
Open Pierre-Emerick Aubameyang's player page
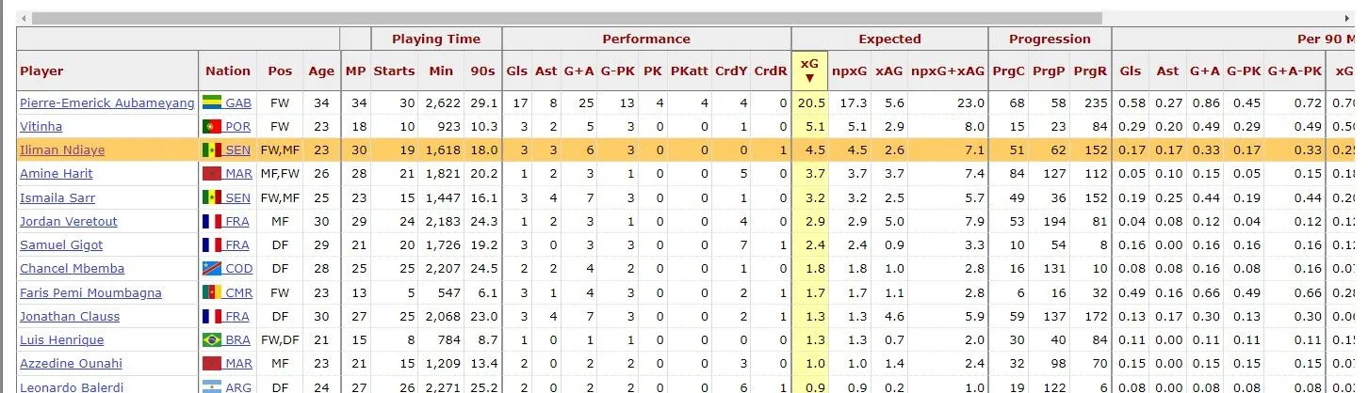pos(107,102)
